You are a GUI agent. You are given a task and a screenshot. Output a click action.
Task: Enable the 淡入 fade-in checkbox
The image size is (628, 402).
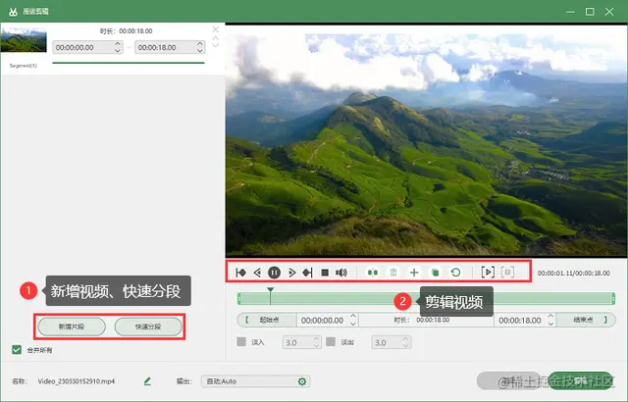[241, 341]
